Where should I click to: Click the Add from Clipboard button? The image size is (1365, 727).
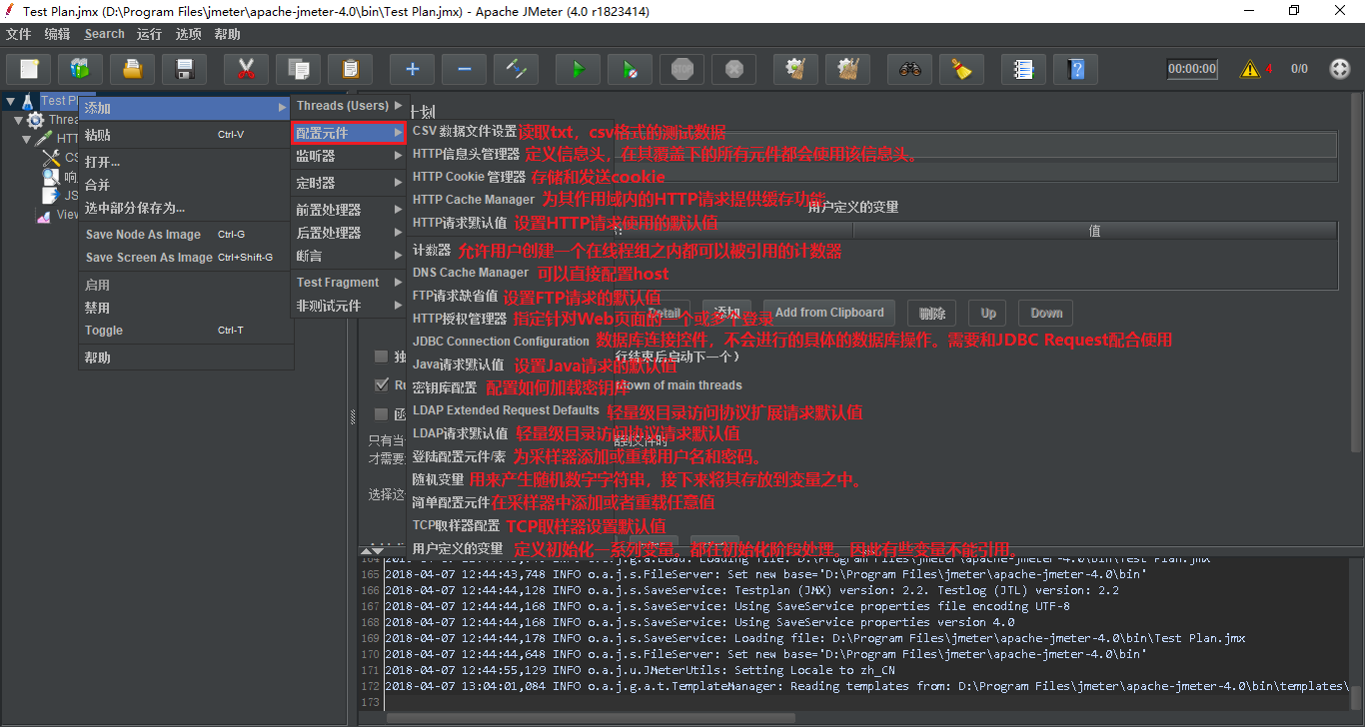[x=829, y=313]
